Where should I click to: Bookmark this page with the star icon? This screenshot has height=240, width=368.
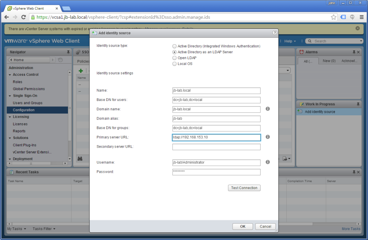click(333, 17)
